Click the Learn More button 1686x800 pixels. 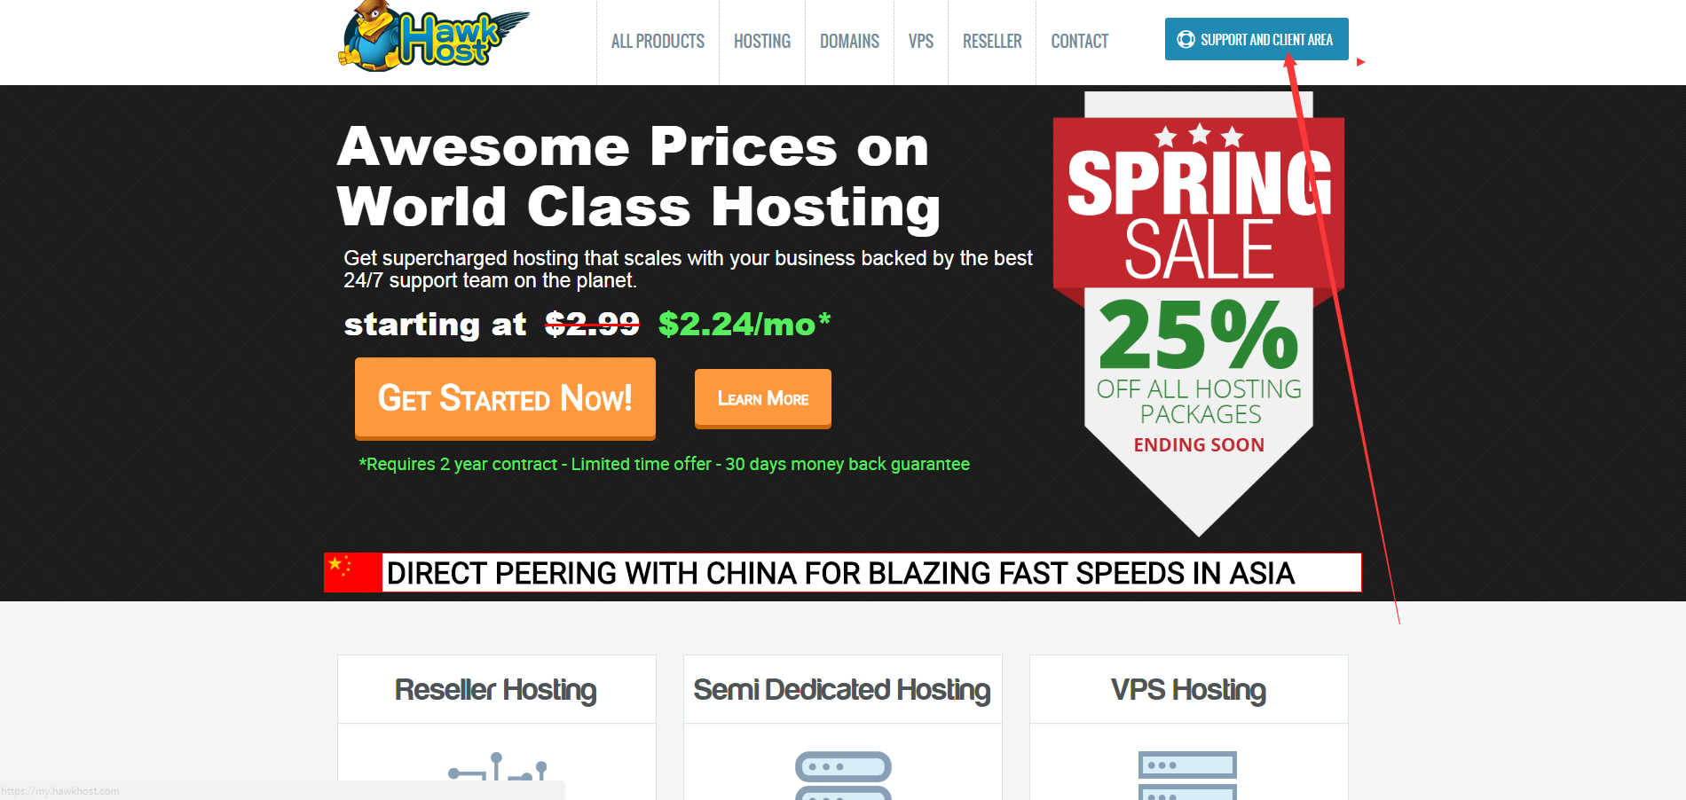click(x=763, y=399)
